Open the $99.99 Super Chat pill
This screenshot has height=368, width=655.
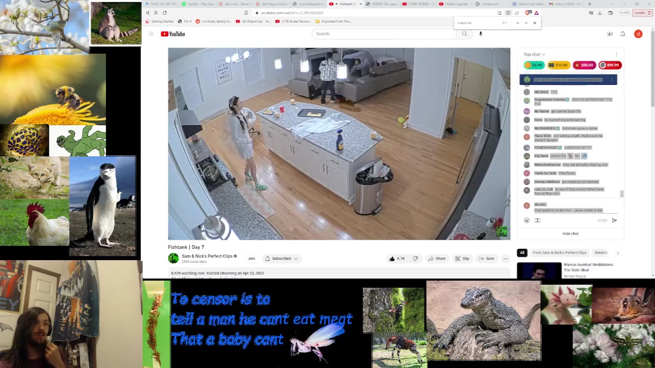pyautogui.click(x=610, y=65)
